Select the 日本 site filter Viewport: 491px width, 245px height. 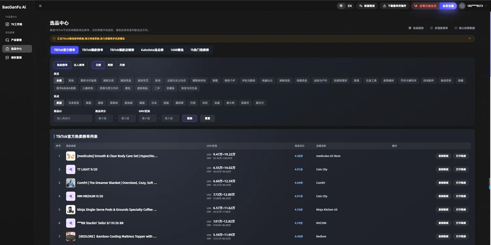[x=154, y=103]
